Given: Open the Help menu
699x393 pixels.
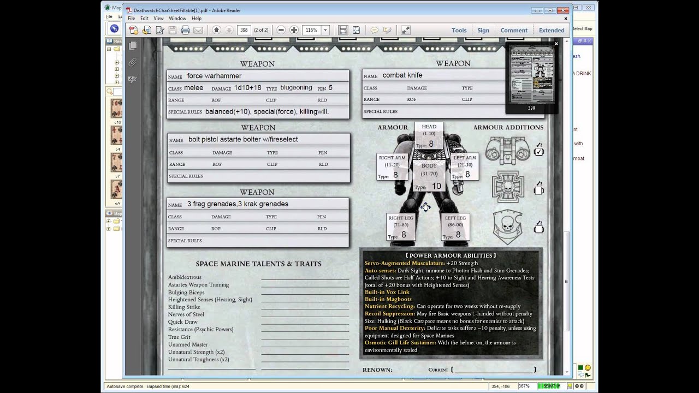Looking at the screenshot, I should 197,18.
